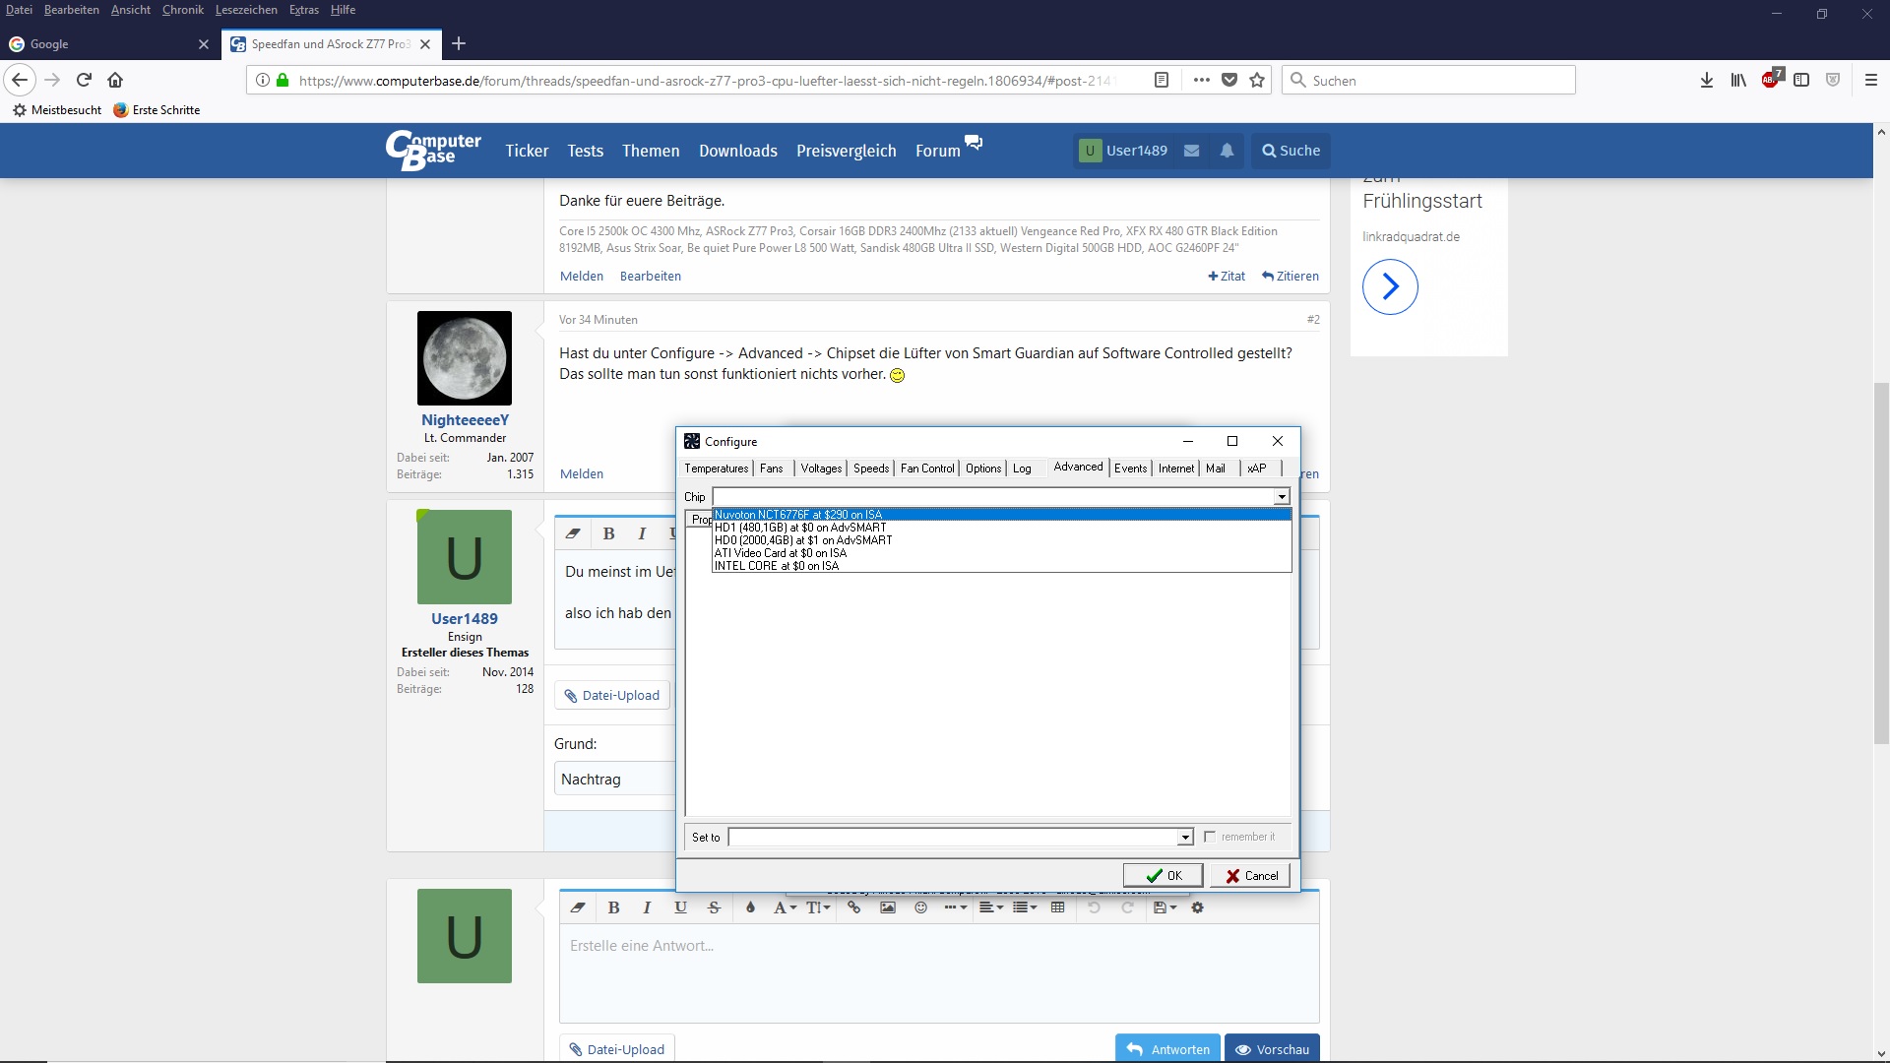Image resolution: width=1890 pixels, height=1063 pixels.
Task: Open the Temperatures tab in Configure
Action: coord(717,469)
